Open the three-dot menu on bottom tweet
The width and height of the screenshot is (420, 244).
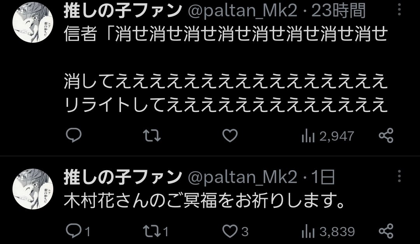[x=399, y=176]
